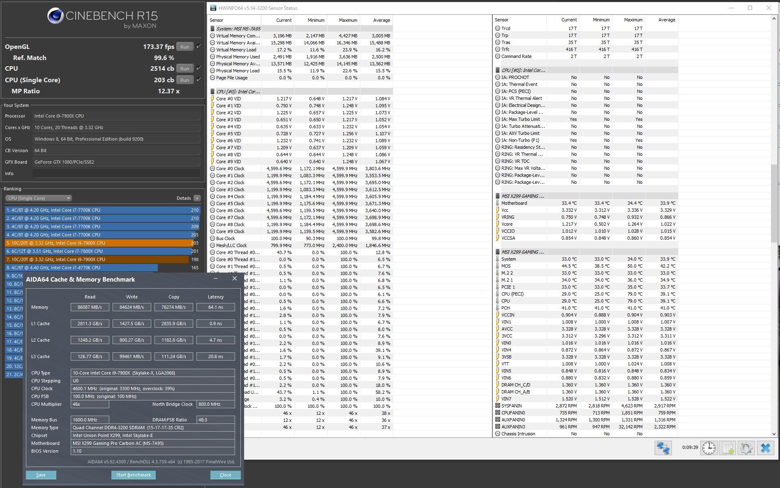The height and width of the screenshot is (488, 780).
Task: Click the Close button in AIDA64
Action: [225, 475]
